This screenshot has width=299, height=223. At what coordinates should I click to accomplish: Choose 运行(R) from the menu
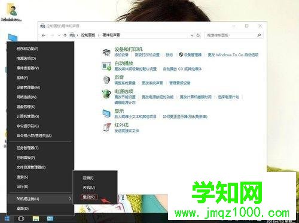(22, 186)
